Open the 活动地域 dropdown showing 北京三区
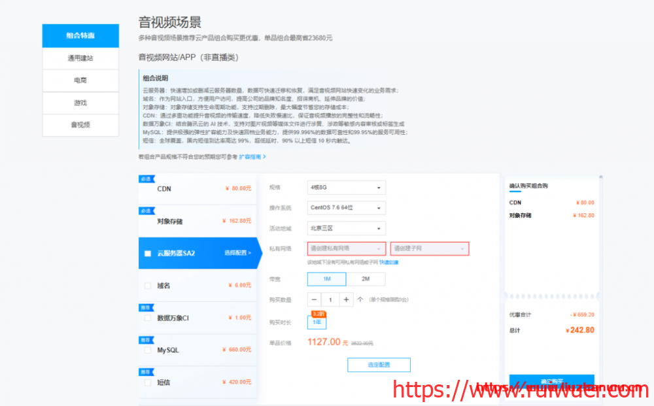 click(346, 228)
